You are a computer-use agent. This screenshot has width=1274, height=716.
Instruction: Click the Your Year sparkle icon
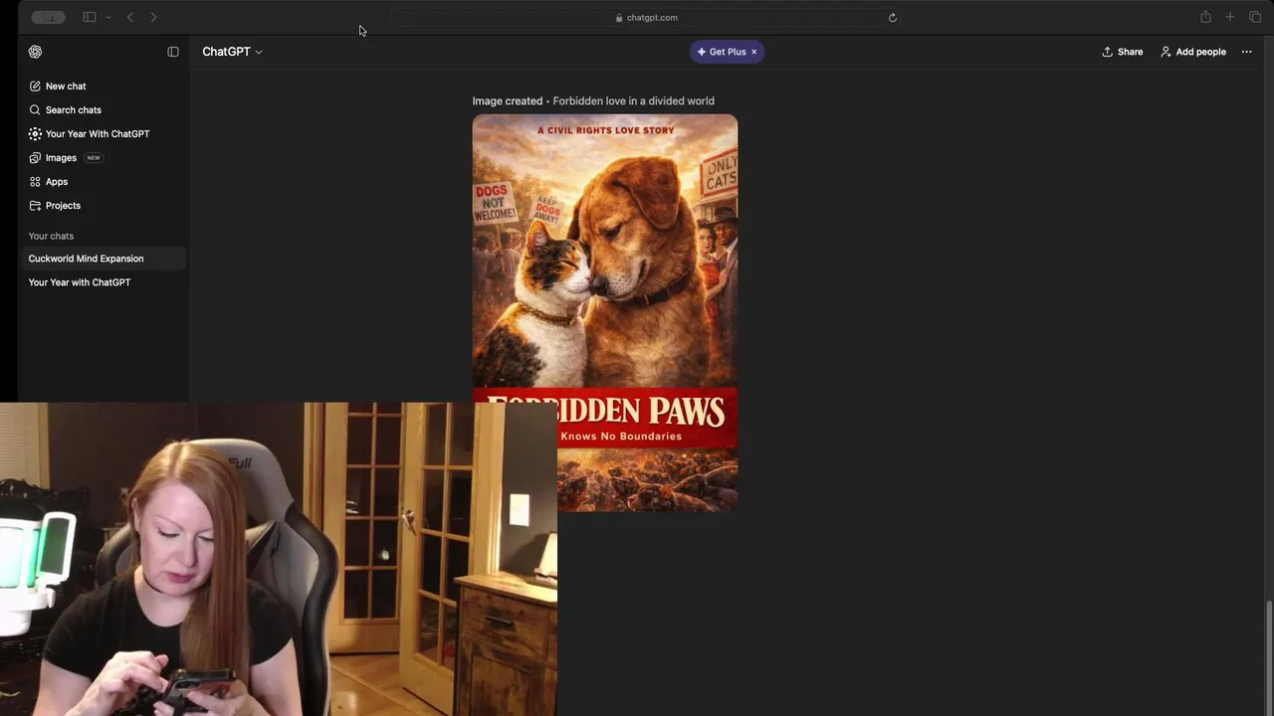coord(35,134)
